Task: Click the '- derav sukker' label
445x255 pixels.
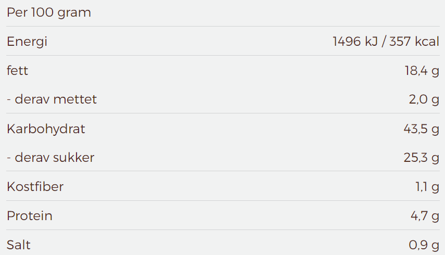Action: click(x=50, y=158)
